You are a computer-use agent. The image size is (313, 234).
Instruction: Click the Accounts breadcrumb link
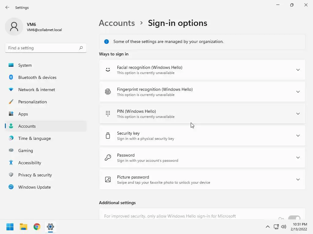pos(117,23)
